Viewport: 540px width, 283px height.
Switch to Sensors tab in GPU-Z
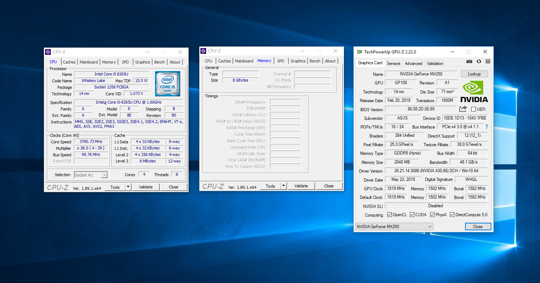(x=394, y=63)
